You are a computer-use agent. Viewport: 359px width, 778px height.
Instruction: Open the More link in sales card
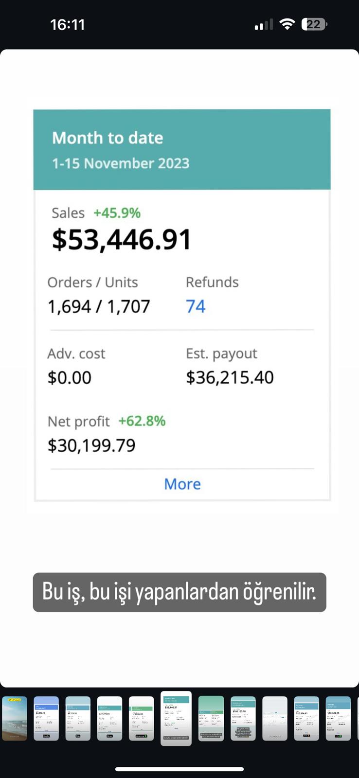(x=182, y=484)
